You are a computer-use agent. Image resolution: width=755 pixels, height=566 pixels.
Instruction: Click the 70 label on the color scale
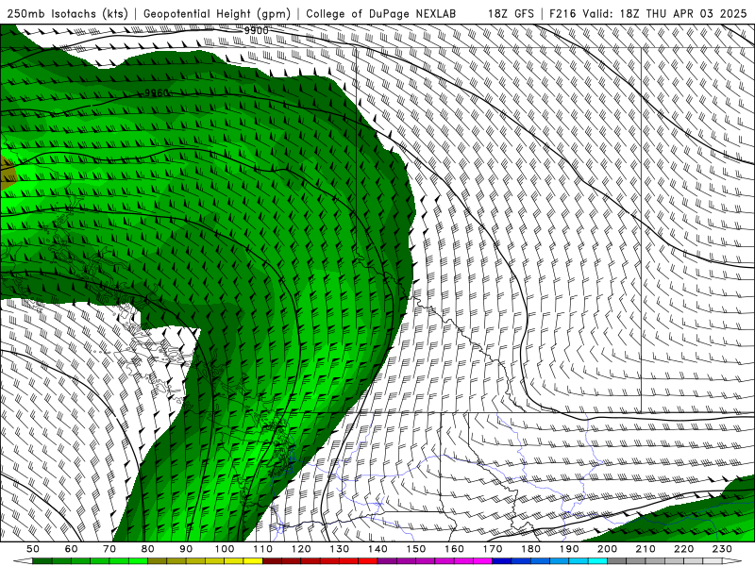click(109, 549)
